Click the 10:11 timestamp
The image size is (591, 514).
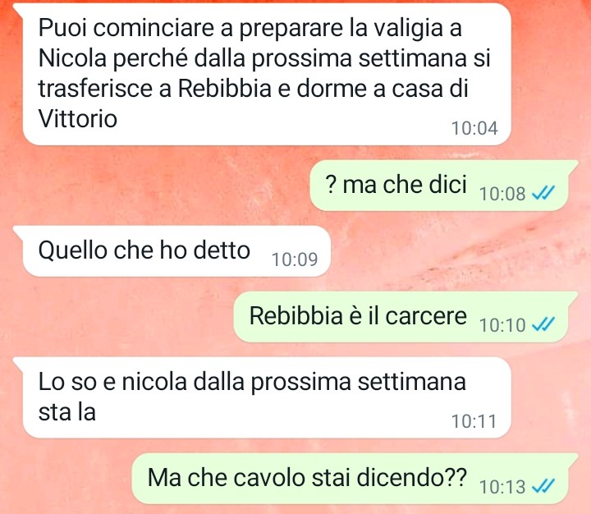coord(474,421)
